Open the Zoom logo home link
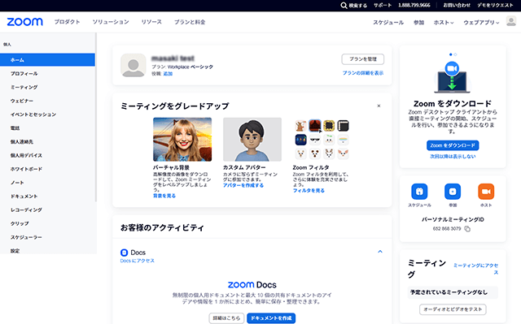 25,22
